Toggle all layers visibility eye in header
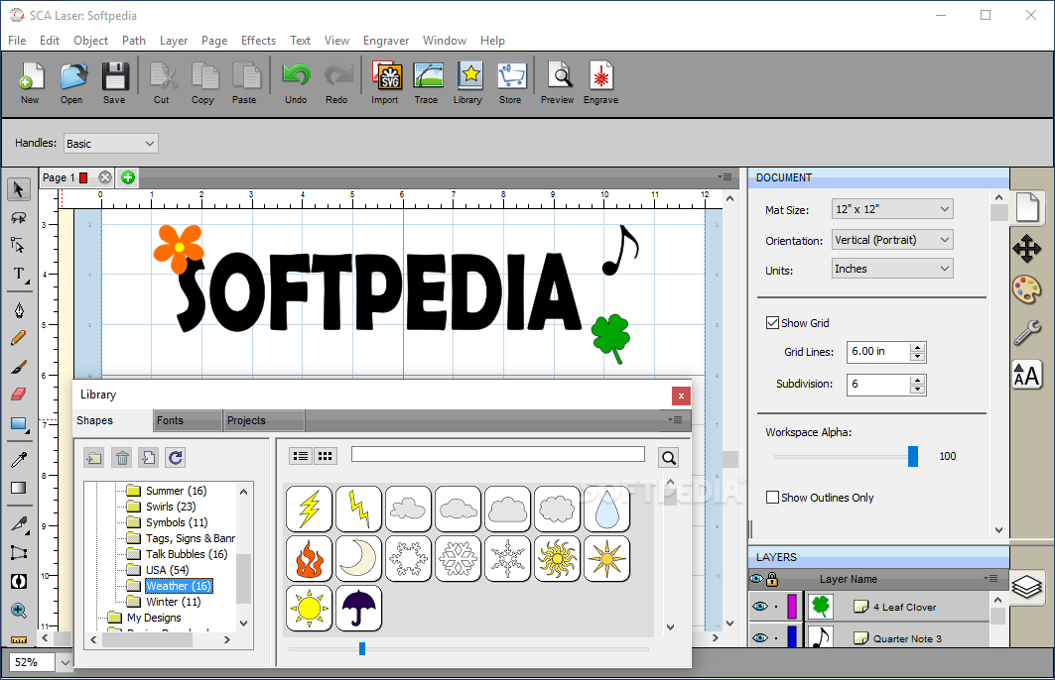Screen dimensions: 1055x680 coord(757,579)
